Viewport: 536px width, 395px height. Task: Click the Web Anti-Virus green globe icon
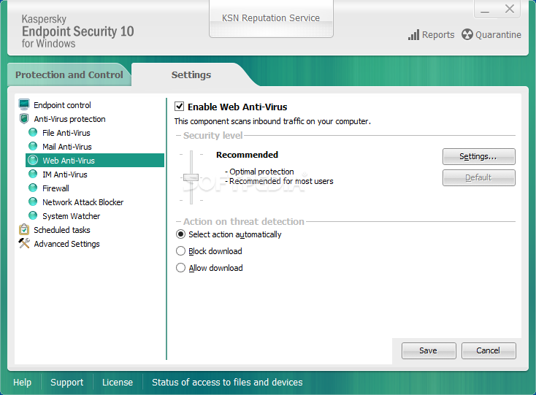point(33,160)
